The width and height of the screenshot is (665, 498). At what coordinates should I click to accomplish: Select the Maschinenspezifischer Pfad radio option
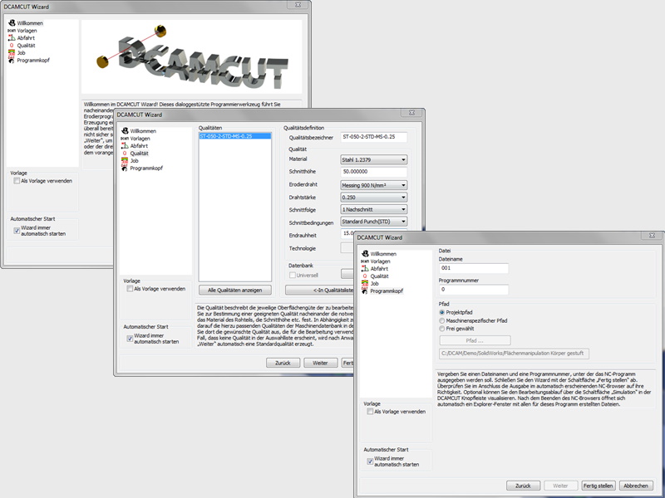tap(442, 321)
